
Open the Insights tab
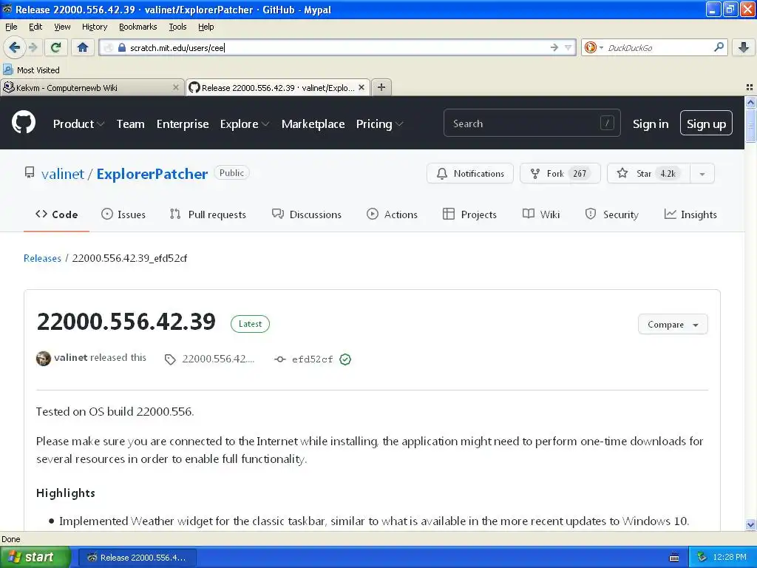(690, 214)
